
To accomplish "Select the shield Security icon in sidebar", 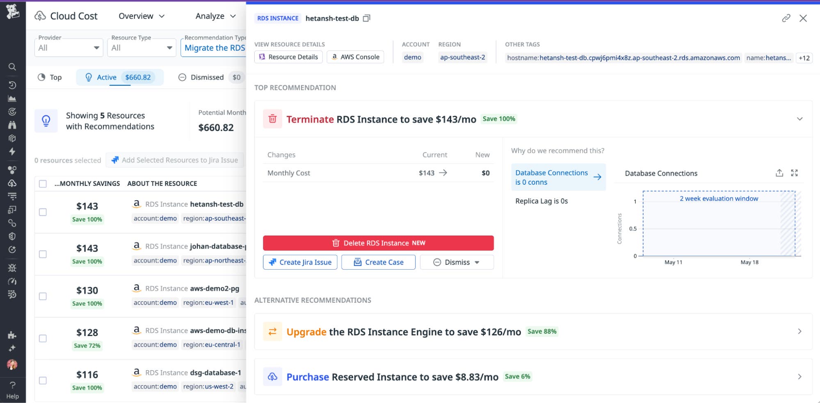I will [12, 236].
